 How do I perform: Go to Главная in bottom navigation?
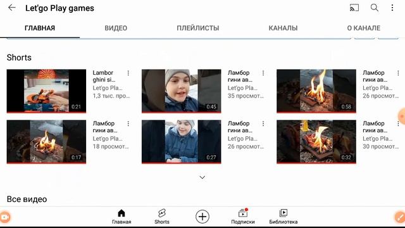pos(121,217)
